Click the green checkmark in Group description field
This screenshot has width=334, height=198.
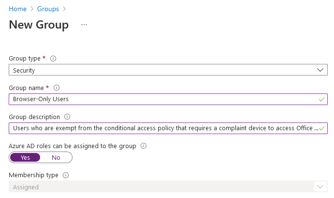coord(322,128)
